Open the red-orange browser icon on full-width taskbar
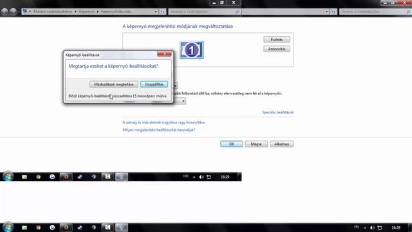 (66, 227)
